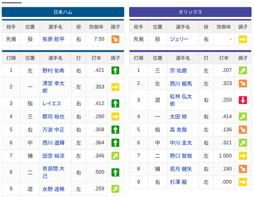The height and width of the screenshot is (197, 254).
Task: Open レイエス player page
Action: point(52,104)
